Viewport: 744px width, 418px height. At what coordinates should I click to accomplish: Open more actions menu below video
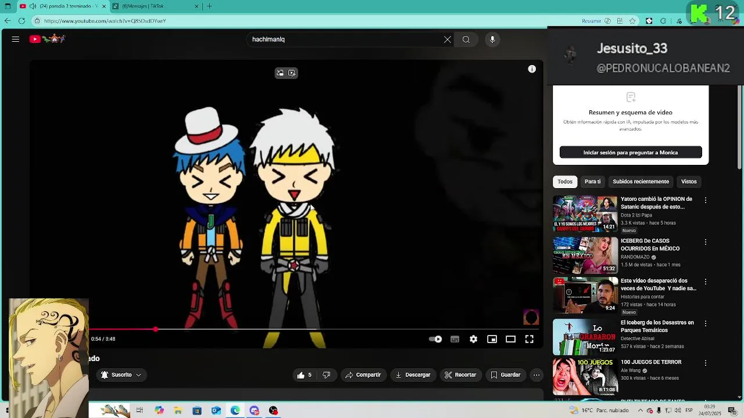pyautogui.click(x=536, y=375)
